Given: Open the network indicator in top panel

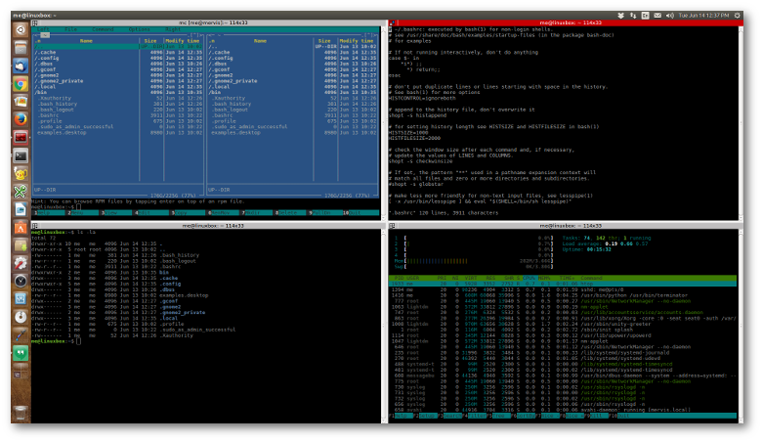Looking at the screenshot, I should pyautogui.click(x=633, y=16).
